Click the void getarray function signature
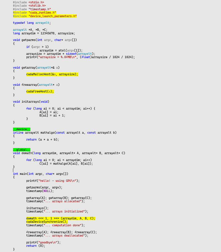The image size is (221, 252). (x=36, y=67)
